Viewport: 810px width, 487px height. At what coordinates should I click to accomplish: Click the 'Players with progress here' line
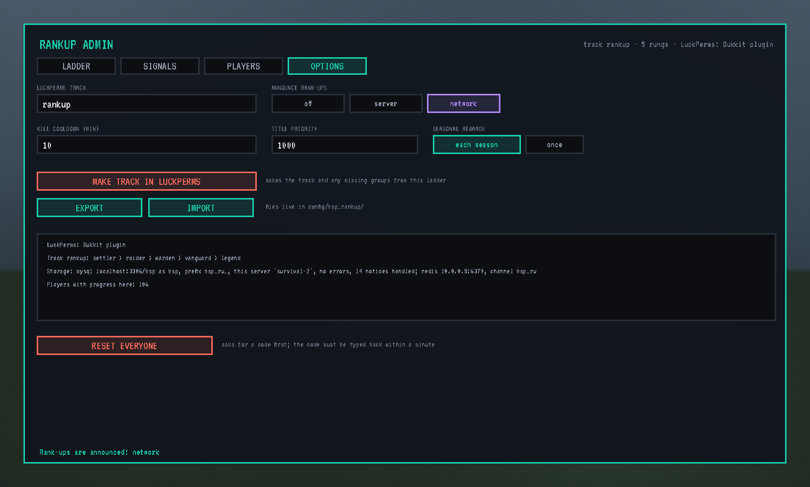pyautogui.click(x=98, y=285)
